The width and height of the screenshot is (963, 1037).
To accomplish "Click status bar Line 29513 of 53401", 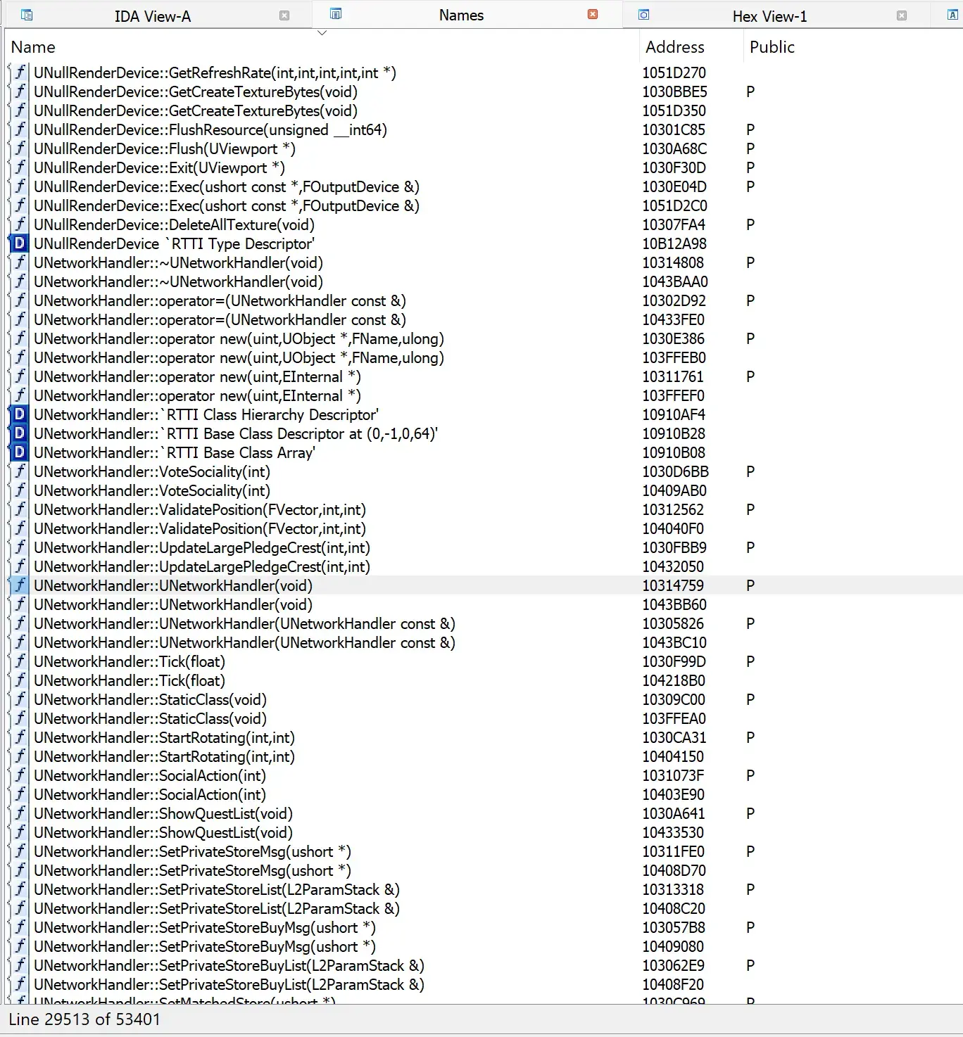I will [x=84, y=1019].
